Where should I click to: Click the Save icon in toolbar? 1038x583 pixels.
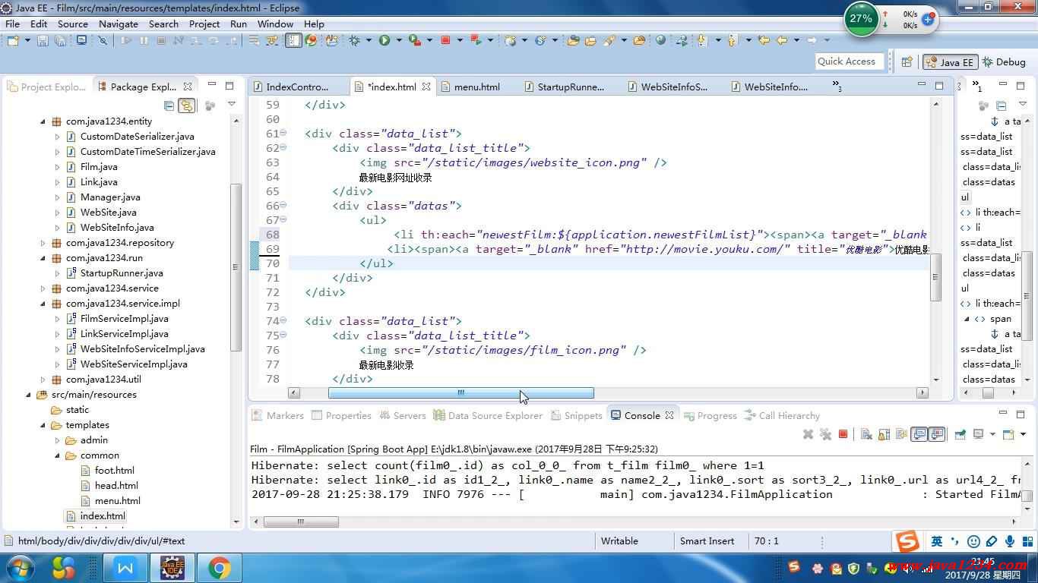[43, 40]
